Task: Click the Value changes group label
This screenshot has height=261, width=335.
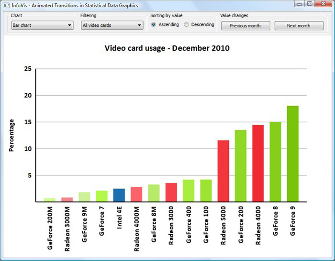Action: [x=234, y=16]
